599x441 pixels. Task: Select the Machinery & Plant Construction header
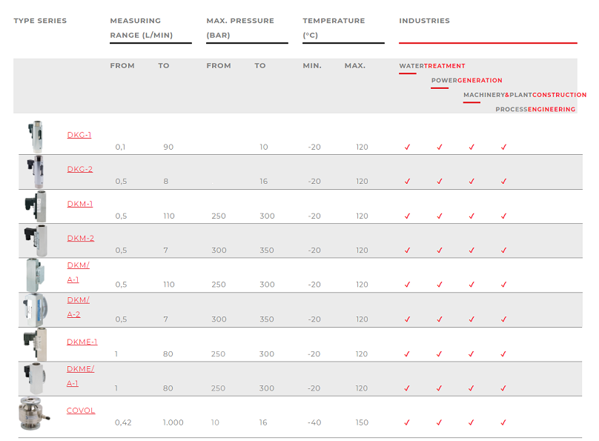[x=524, y=95]
